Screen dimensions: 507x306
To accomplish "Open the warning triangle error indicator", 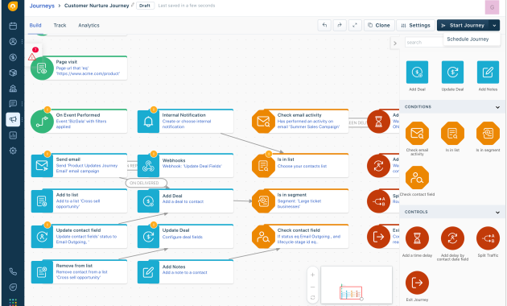I will pos(31,57).
